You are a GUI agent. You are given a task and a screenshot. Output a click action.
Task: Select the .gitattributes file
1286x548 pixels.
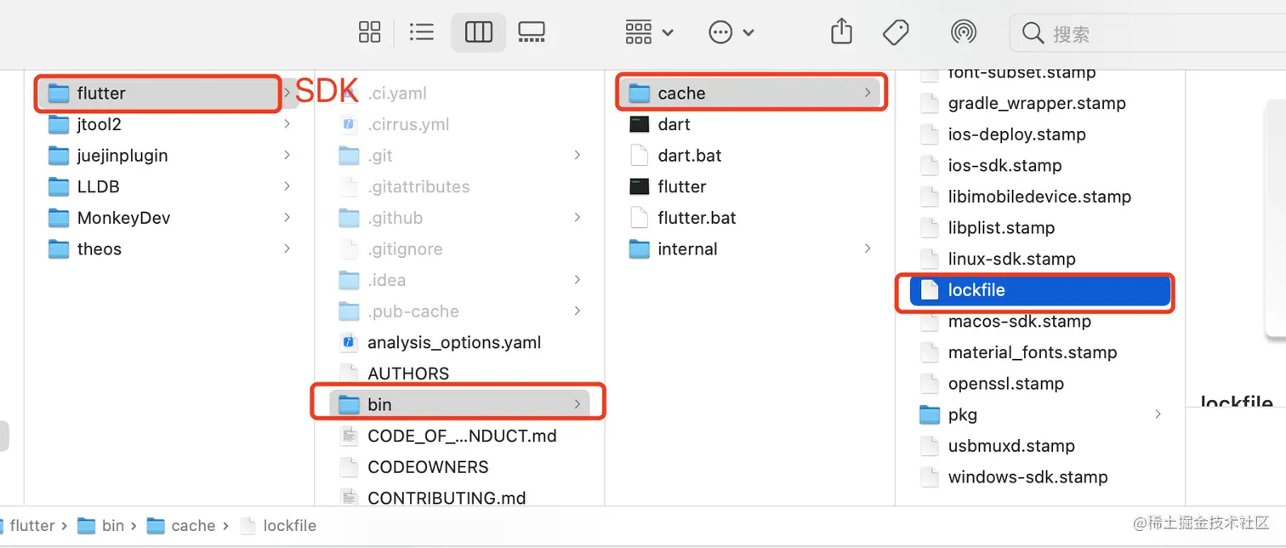point(459,186)
